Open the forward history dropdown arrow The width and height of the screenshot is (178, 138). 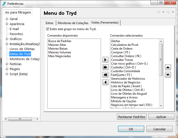(173, 12)
